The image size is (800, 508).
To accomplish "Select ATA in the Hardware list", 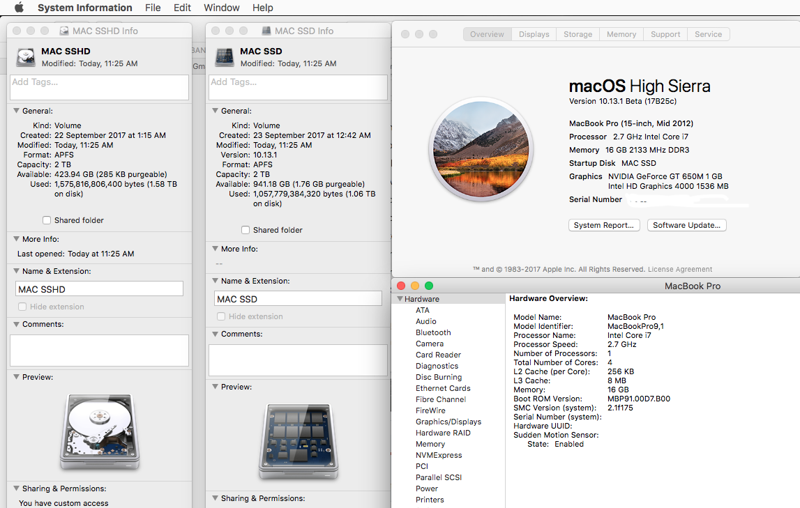I will [423, 310].
